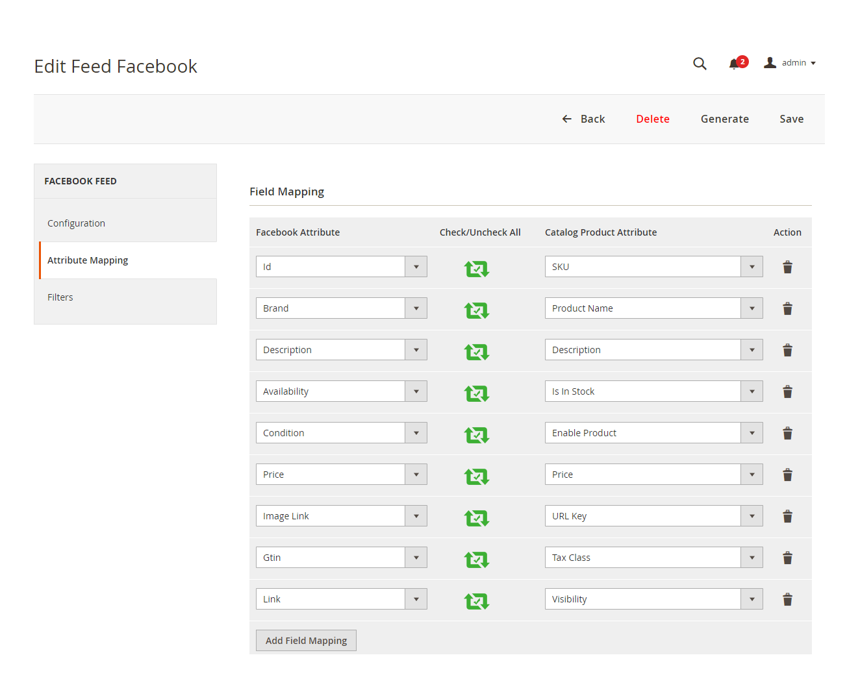Toggle check icon in Description row

coord(476,351)
